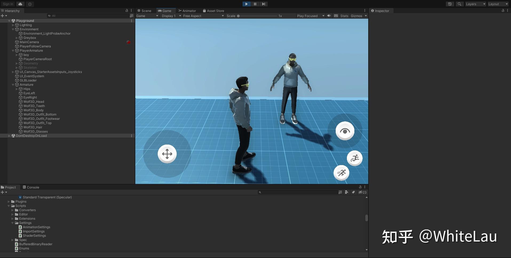Click the Play button in the toolbar
The image size is (511, 258).
[x=246, y=4]
